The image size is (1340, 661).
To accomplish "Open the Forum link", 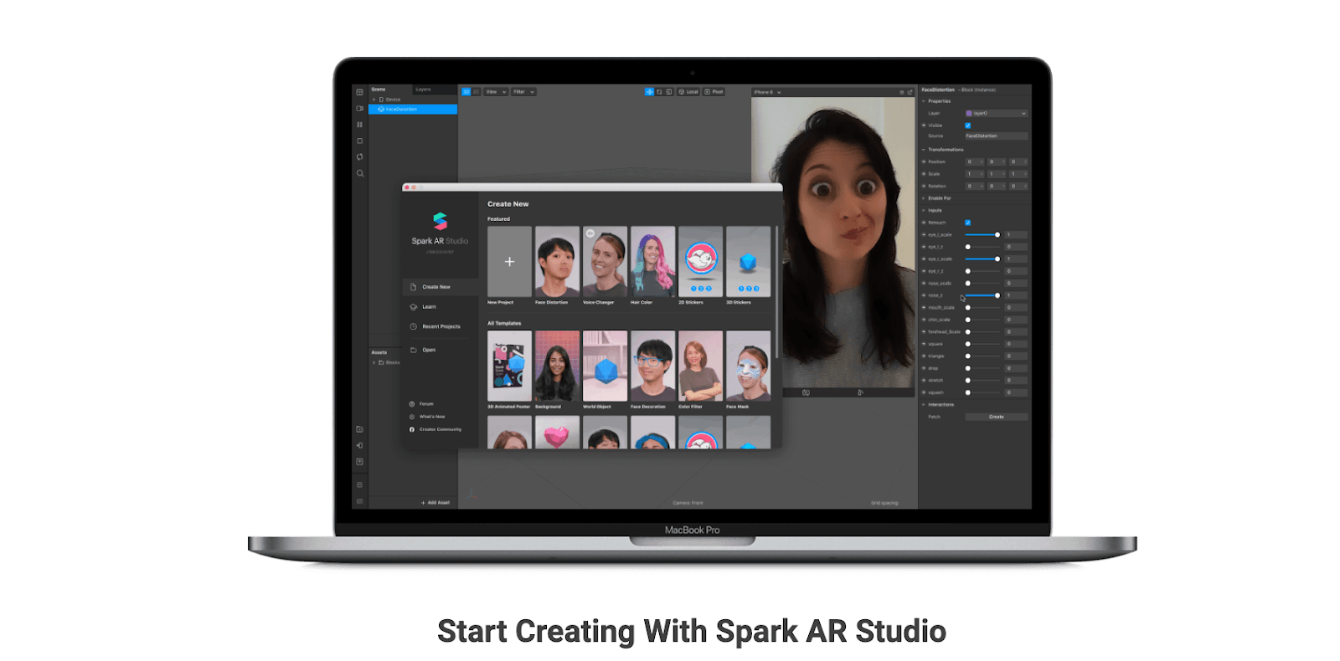I will point(426,404).
